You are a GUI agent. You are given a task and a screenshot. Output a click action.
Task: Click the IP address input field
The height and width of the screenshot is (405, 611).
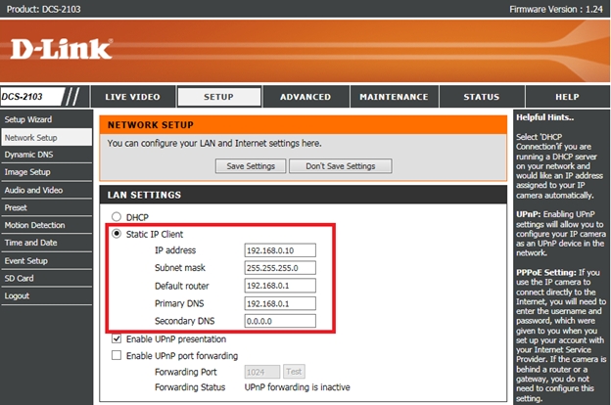tap(279, 250)
